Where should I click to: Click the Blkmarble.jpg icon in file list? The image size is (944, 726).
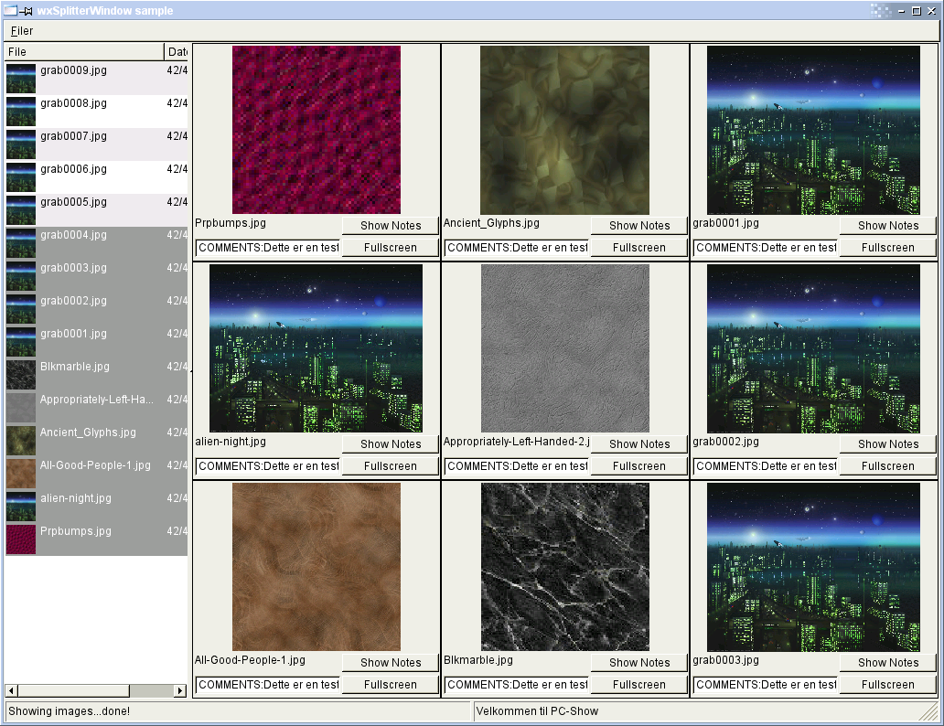coord(21,374)
